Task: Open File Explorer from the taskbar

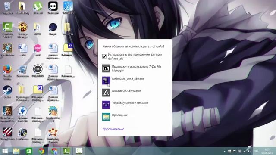Action: (x=16, y=151)
